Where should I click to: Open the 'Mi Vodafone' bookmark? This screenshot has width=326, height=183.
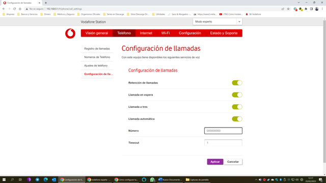[253, 14]
